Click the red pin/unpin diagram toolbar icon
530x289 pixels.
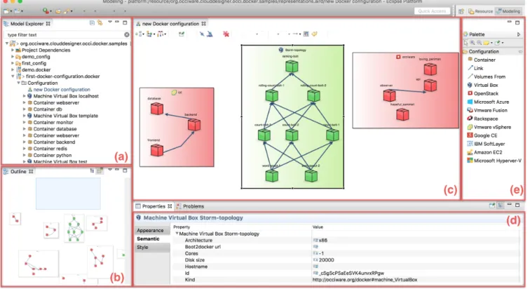tap(226, 34)
